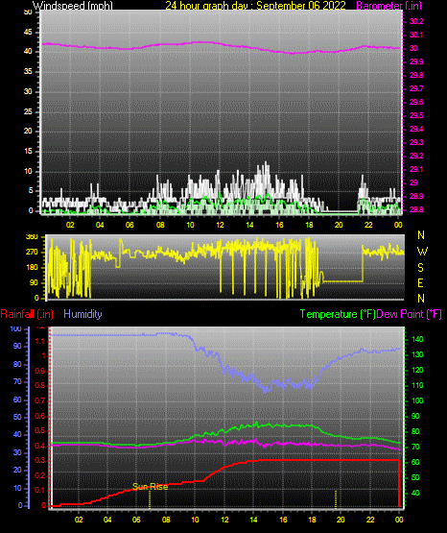Click hour "06" below the windspeed graph
447x533 pixels.
click(x=129, y=225)
